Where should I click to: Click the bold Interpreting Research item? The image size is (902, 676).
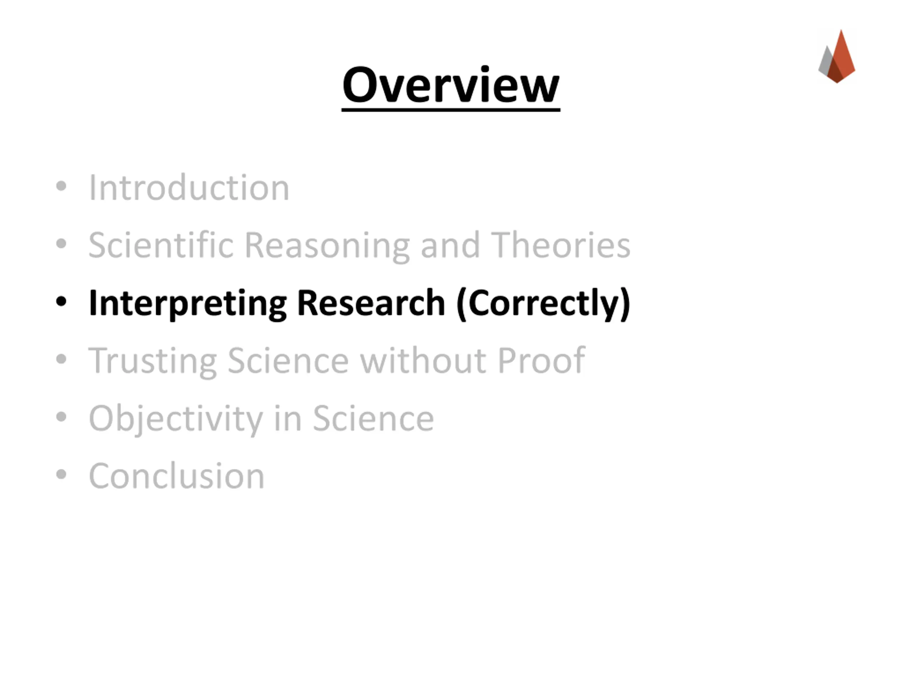(x=359, y=303)
